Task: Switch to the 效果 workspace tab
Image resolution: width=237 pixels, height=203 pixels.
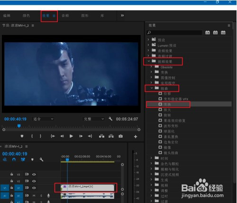Action: point(46,16)
